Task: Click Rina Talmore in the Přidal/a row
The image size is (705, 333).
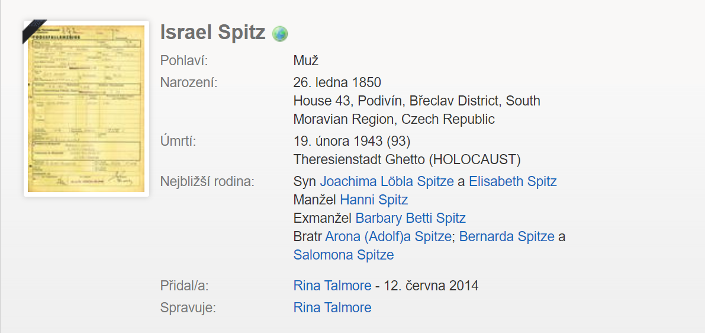Action: (332, 286)
